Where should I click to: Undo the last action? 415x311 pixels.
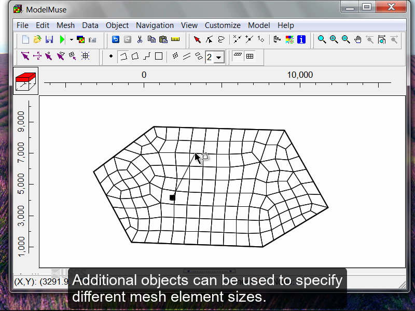tap(116, 39)
